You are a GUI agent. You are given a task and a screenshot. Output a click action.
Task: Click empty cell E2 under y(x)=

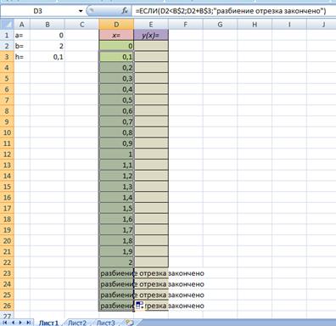pyautogui.click(x=151, y=46)
